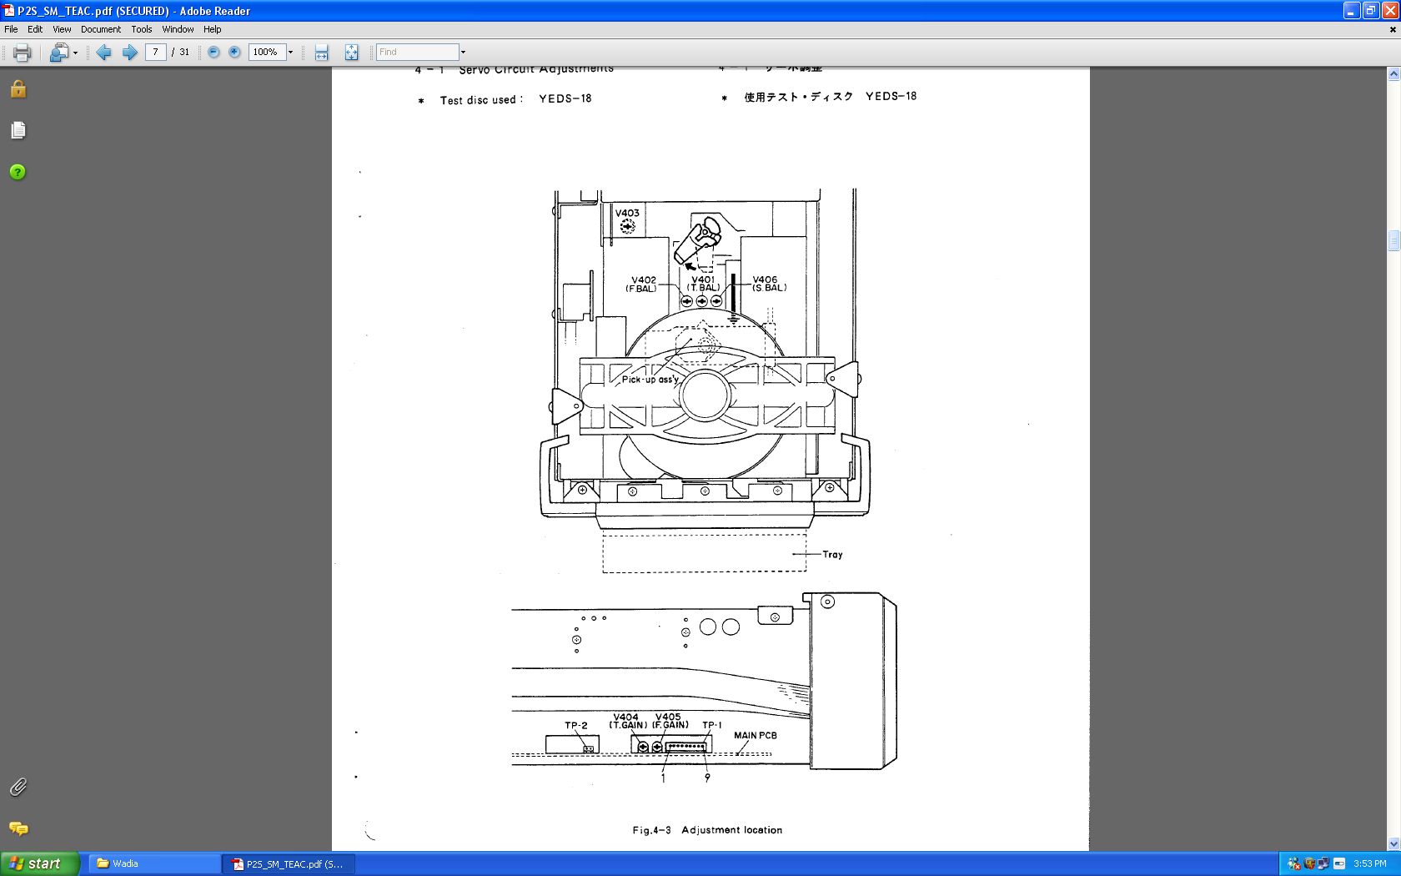Screen dimensions: 1401x876
Task: Open the Edit menu
Action: coord(35,29)
